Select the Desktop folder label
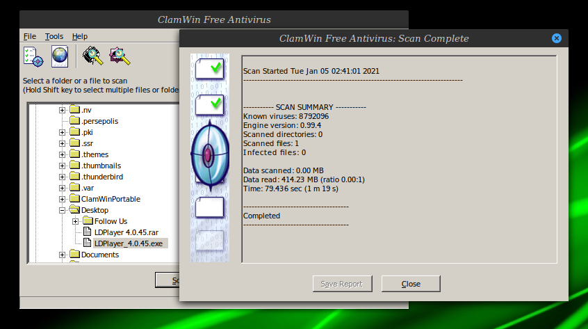The width and height of the screenshot is (588, 329). [x=95, y=211]
